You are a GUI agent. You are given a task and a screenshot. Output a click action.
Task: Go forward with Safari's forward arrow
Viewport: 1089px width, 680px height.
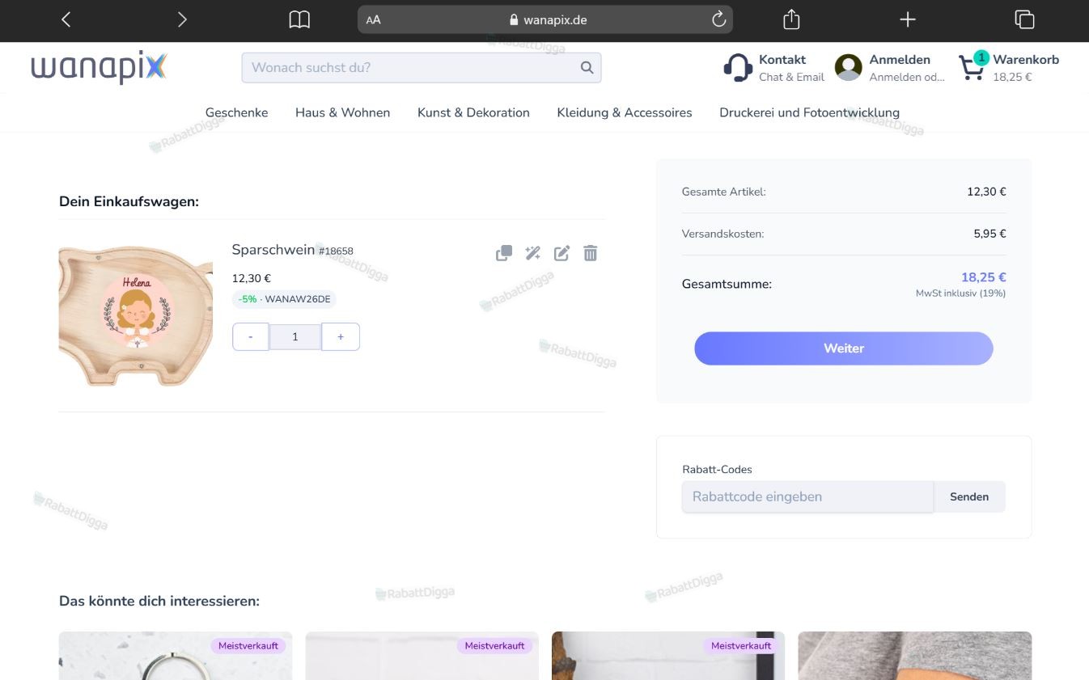point(182,19)
